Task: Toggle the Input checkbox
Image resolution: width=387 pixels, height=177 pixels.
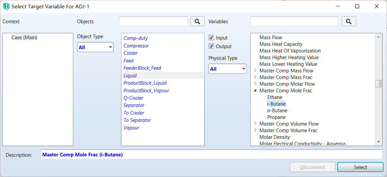Action: (x=211, y=38)
